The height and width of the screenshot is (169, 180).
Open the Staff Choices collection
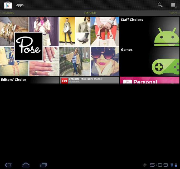(x=149, y=31)
